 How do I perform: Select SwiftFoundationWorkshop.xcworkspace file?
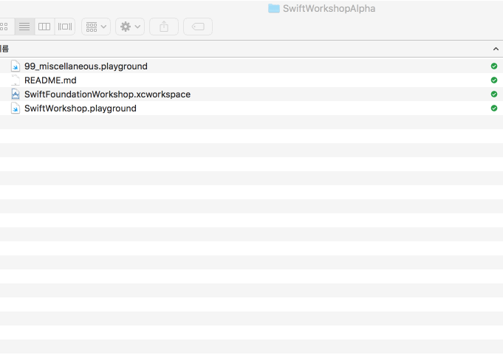pos(251,94)
